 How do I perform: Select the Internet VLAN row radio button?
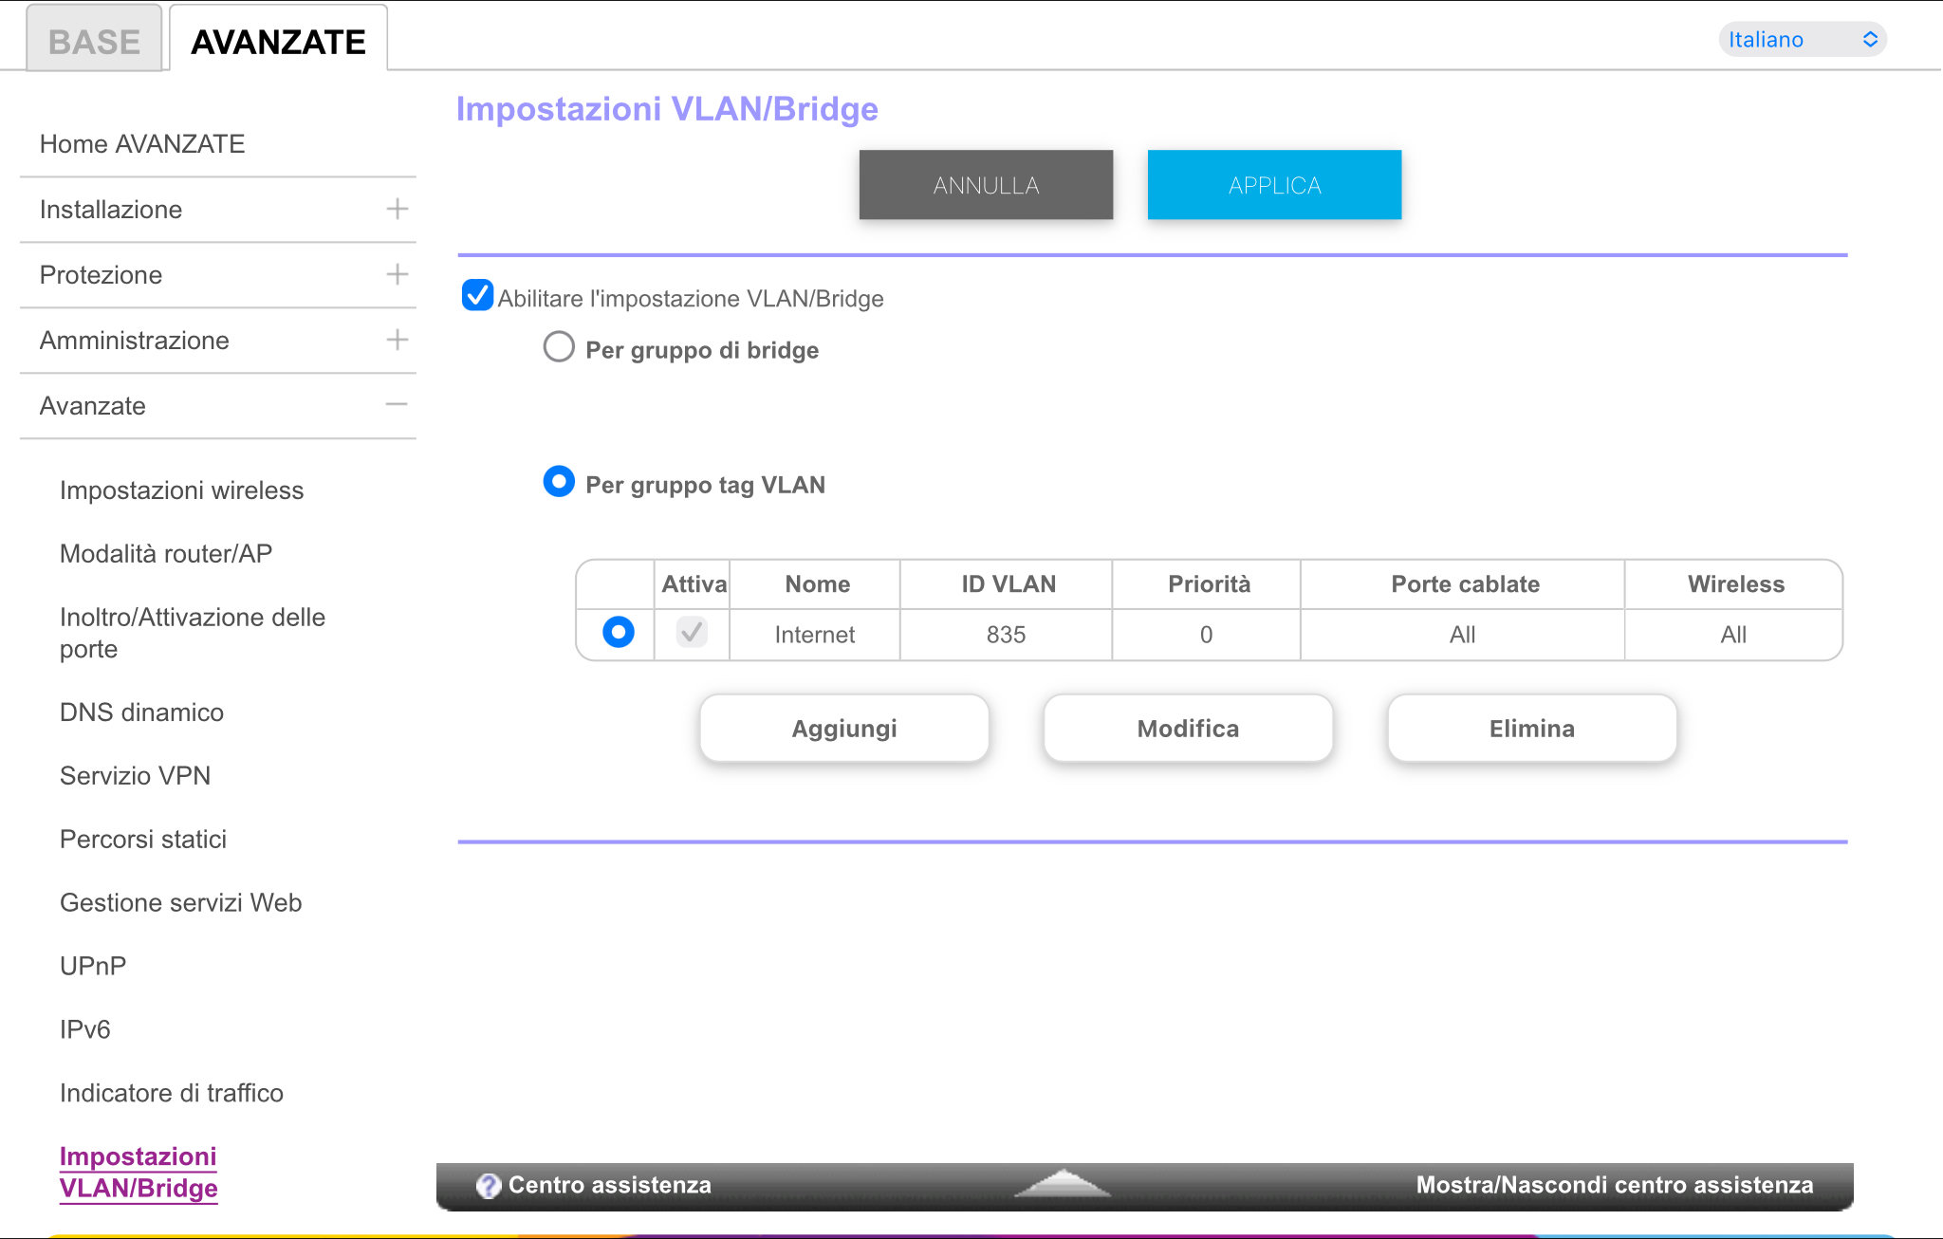coord(618,633)
